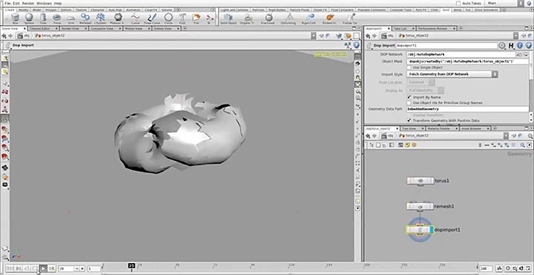This screenshot has width=534, height=275.
Task: Select the Fractured solid shelf tool
Action: point(268,19)
